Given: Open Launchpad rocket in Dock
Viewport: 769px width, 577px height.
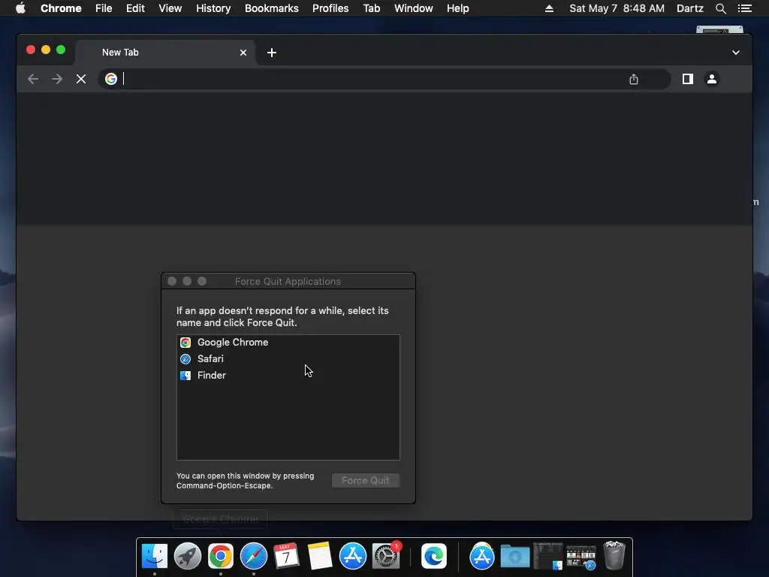Looking at the screenshot, I should [187, 556].
